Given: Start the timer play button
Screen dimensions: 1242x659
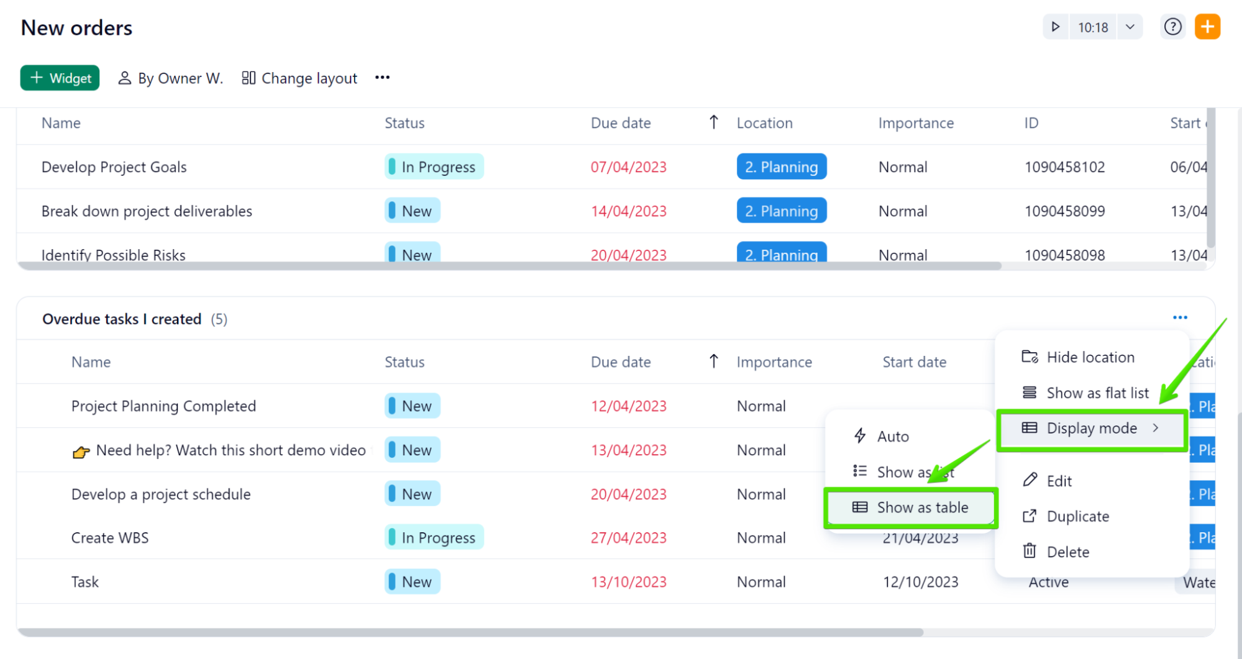Looking at the screenshot, I should tap(1056, 27).
